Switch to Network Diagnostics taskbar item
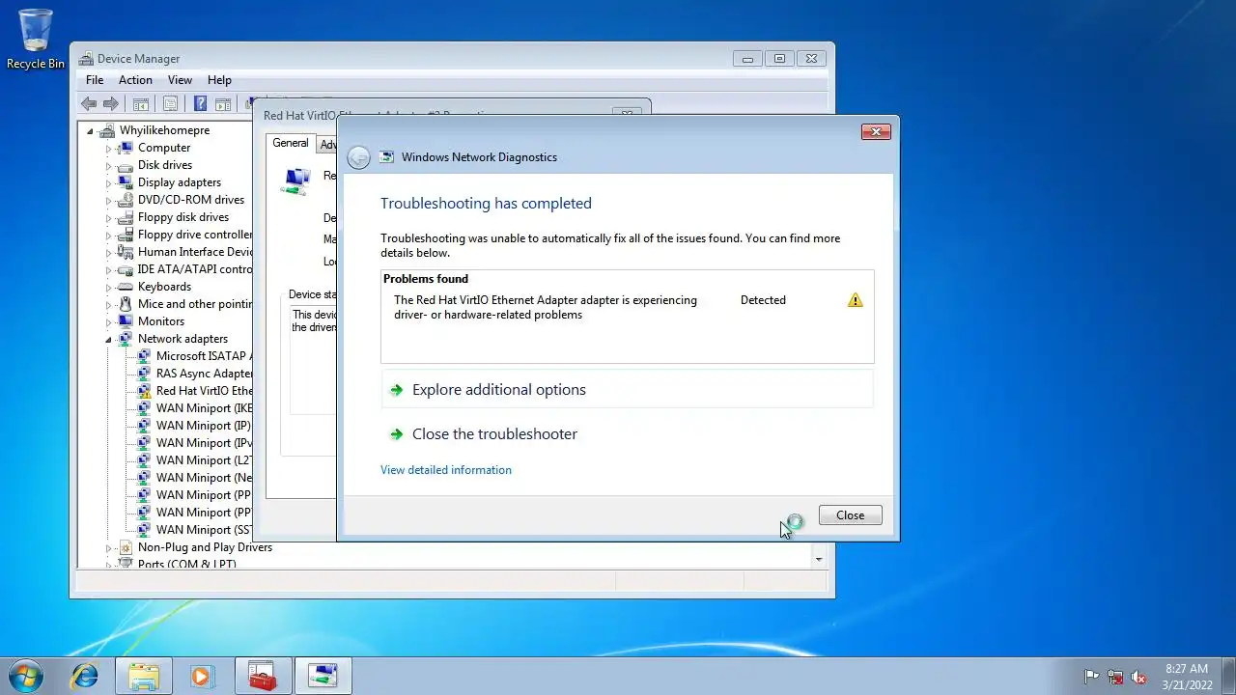1236x695 pixels. coord(323,677)
